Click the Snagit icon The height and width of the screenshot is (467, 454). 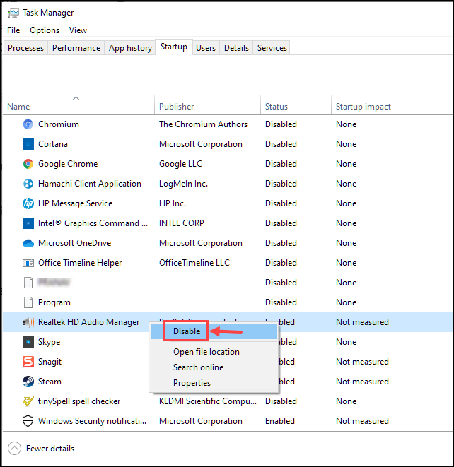[x=28, y=362]
